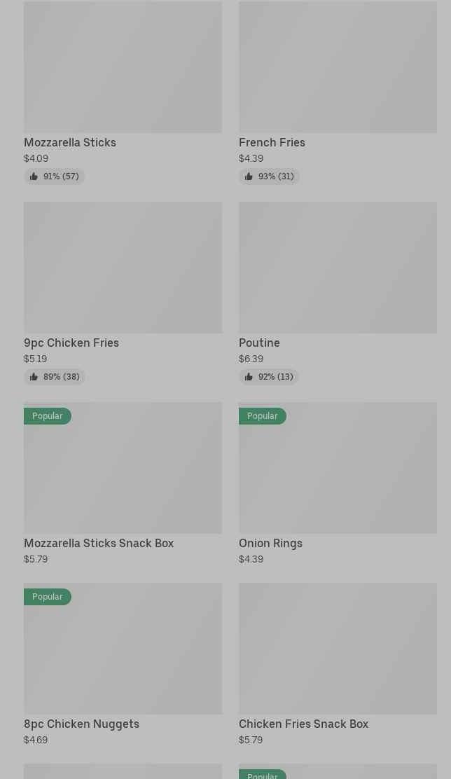Click Popular badge on 8pc Chicken Nuggets
451x779 pixels.
[x=48, y=597]
